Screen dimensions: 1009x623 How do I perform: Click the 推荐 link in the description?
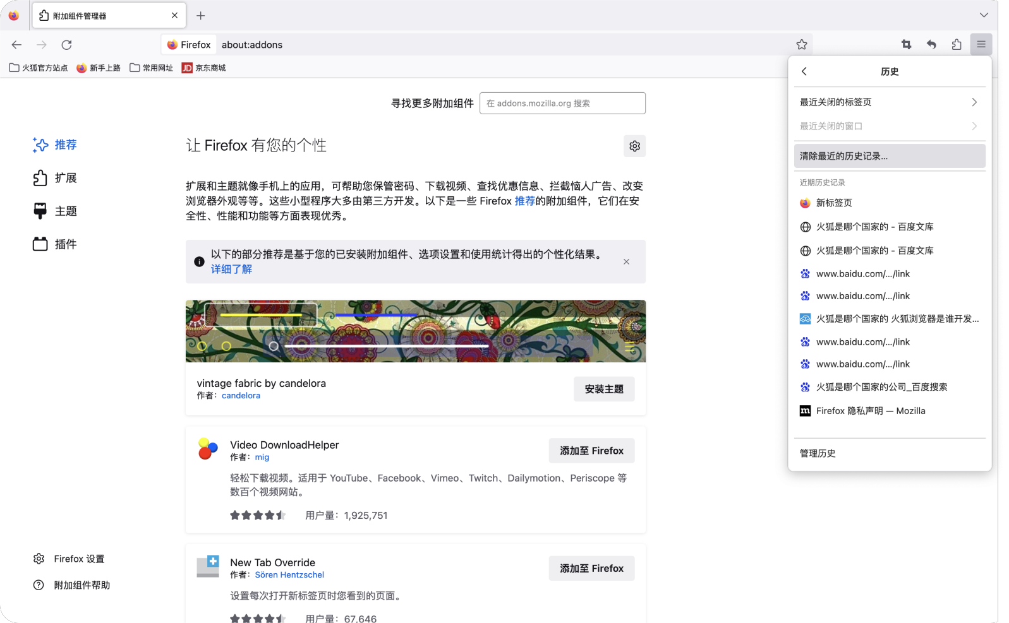click(x=525, y=201)
